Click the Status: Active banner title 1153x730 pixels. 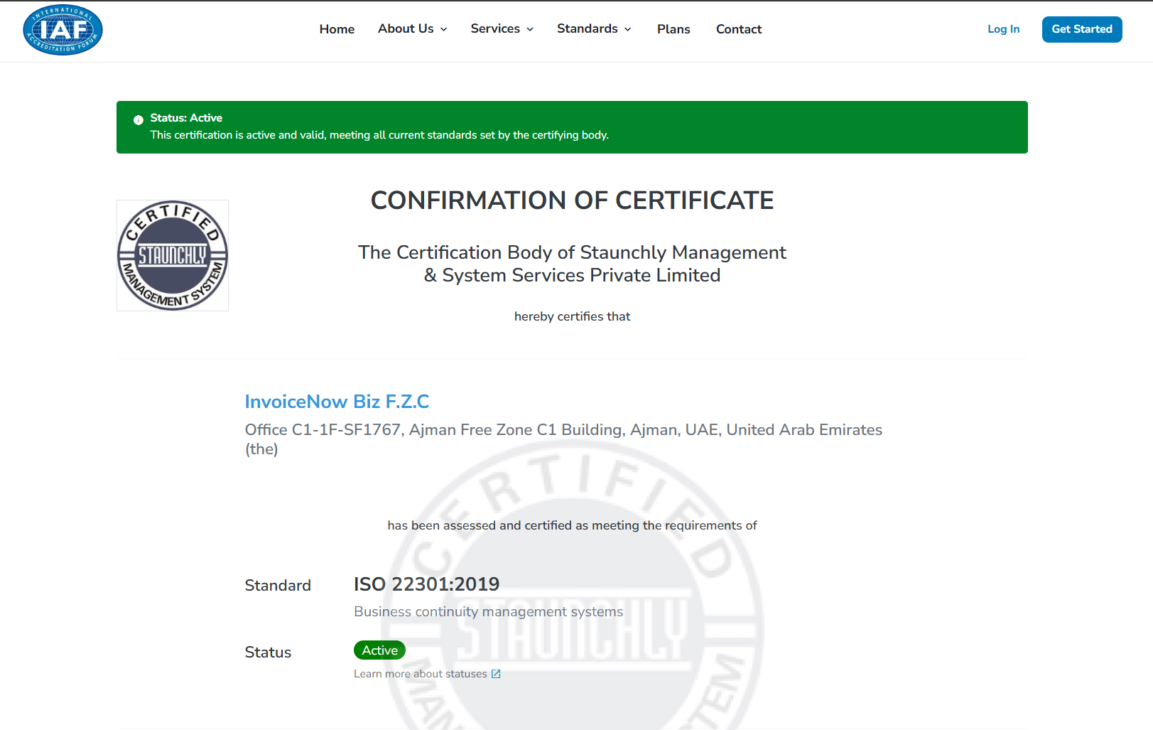(x=186, y=118)
